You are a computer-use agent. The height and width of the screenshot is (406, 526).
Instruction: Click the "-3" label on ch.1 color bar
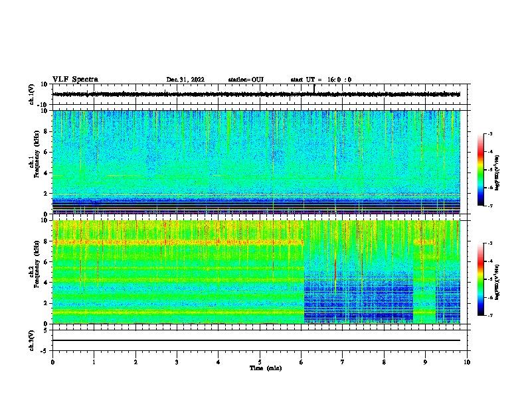point(489,133)
